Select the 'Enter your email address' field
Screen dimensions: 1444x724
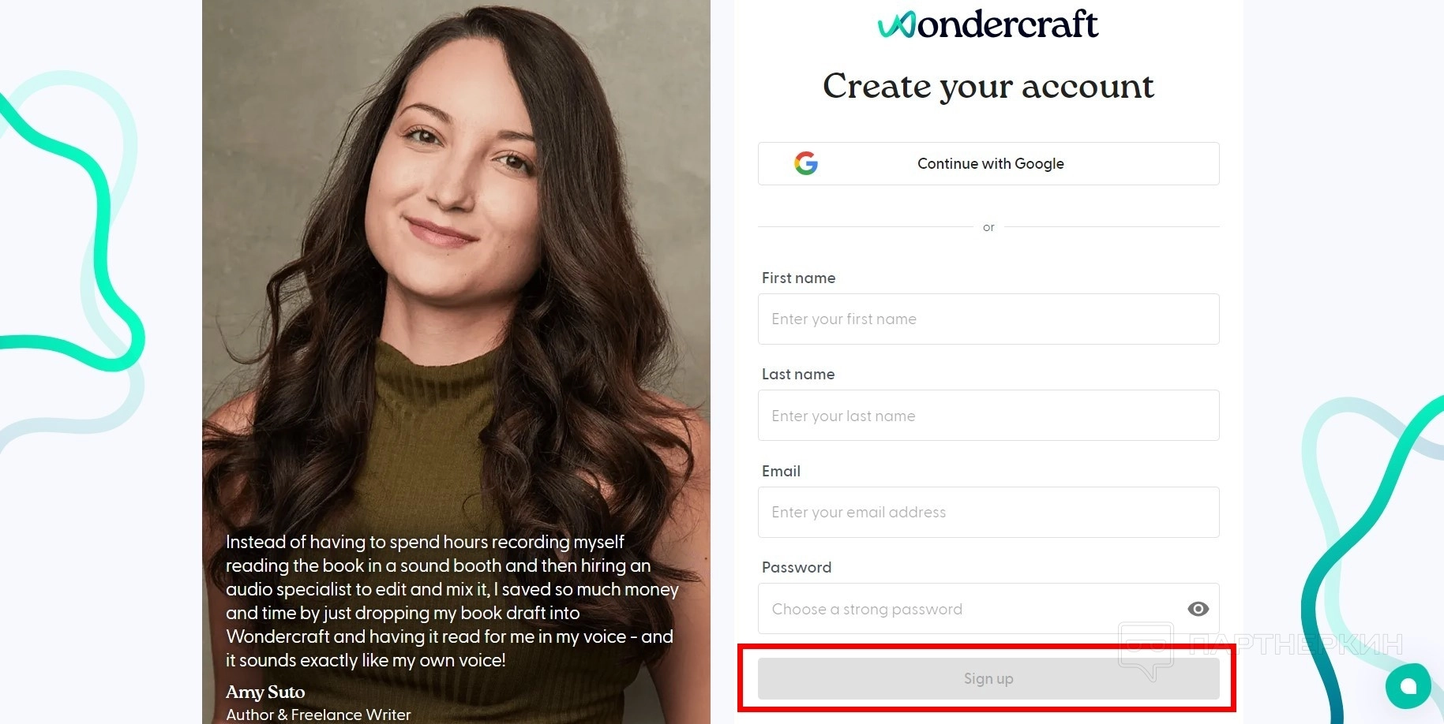(988, 512)
